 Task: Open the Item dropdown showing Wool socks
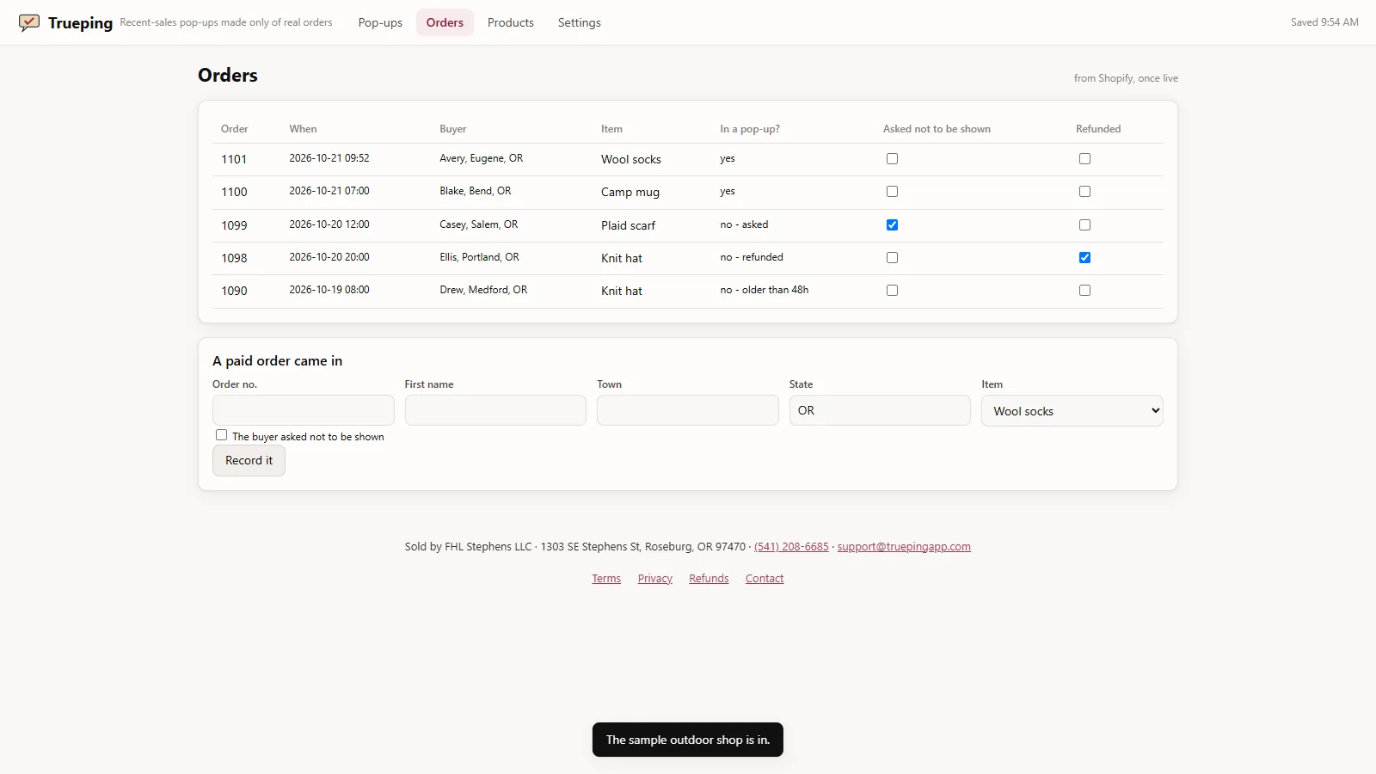pos(1072,411)
